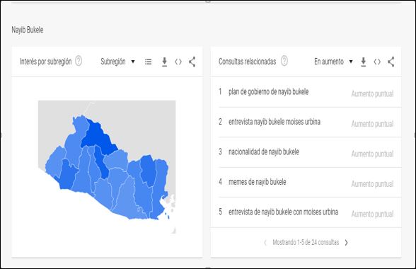Expand the Subregión dropdown
The image size is (416, 269).
pos(117,62)
